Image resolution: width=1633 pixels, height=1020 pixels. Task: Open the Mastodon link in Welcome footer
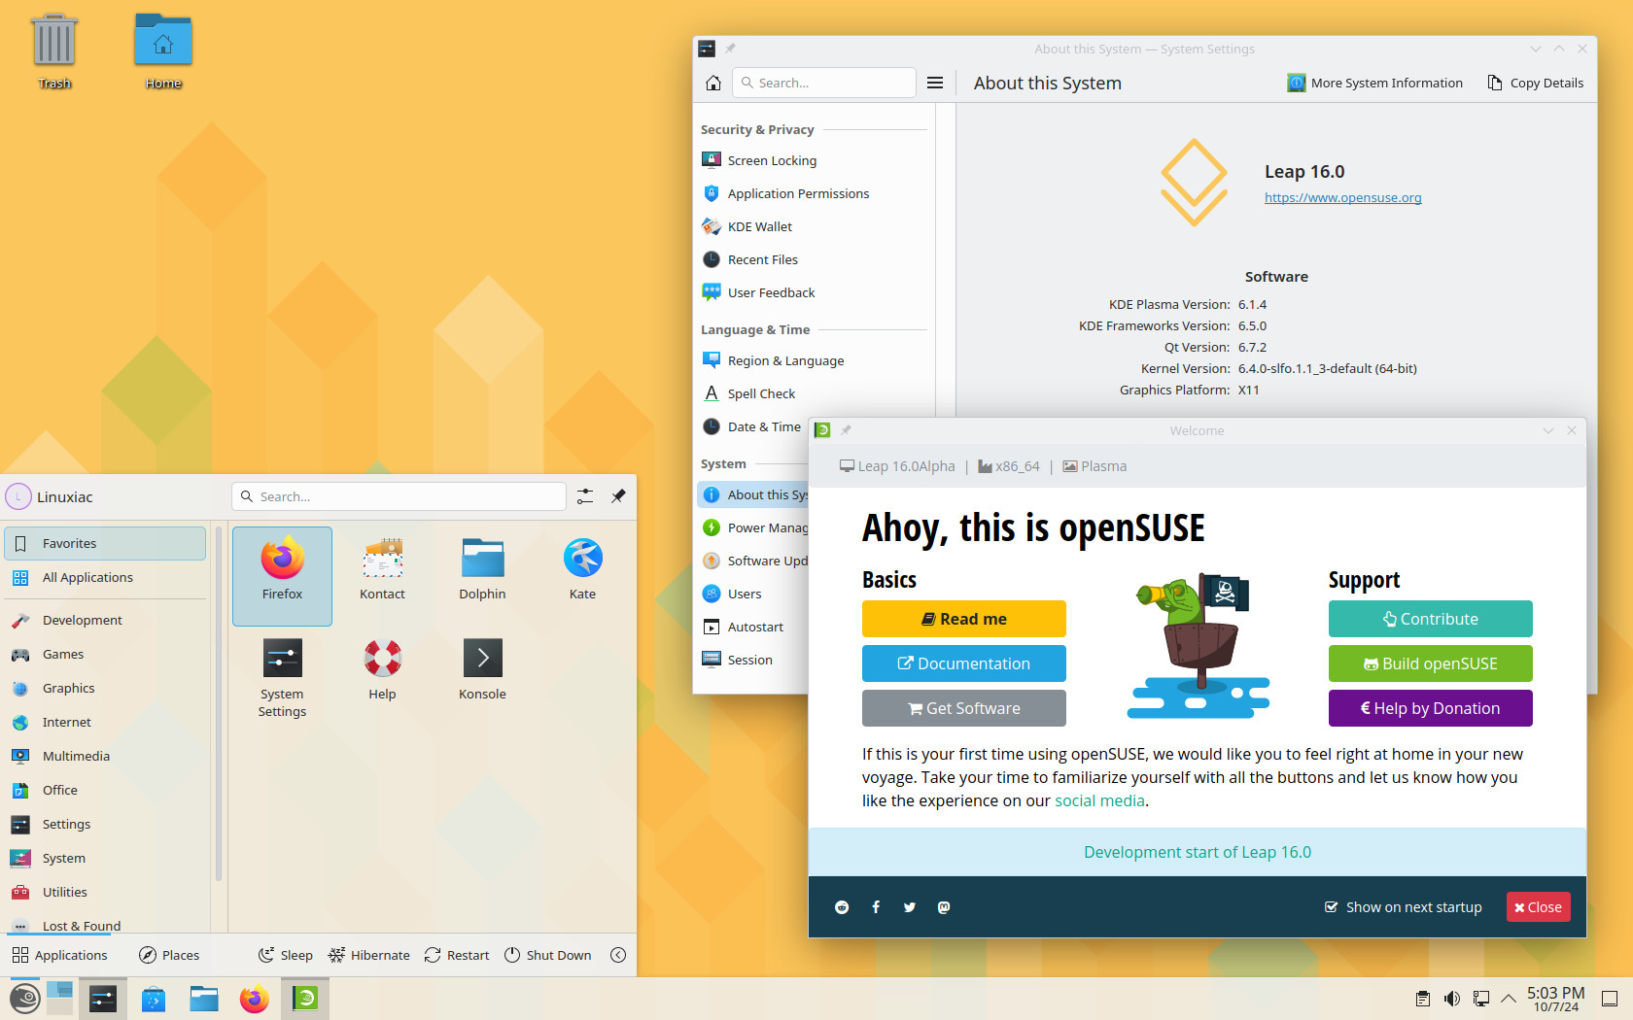(x=944, y=907)
